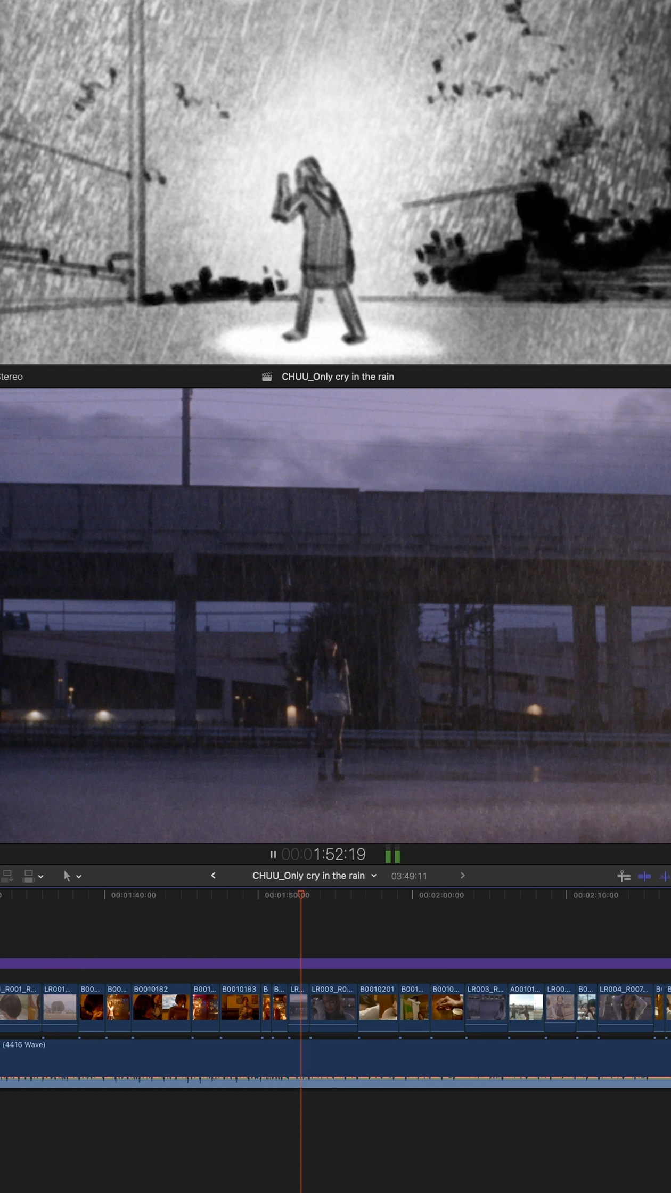The image size is (671, 1193).
Task: Open CHUU_Only cry in the rain project menu
Action: pos(314,876)
